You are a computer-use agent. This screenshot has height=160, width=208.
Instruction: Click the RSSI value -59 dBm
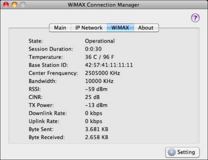(96, 89)
